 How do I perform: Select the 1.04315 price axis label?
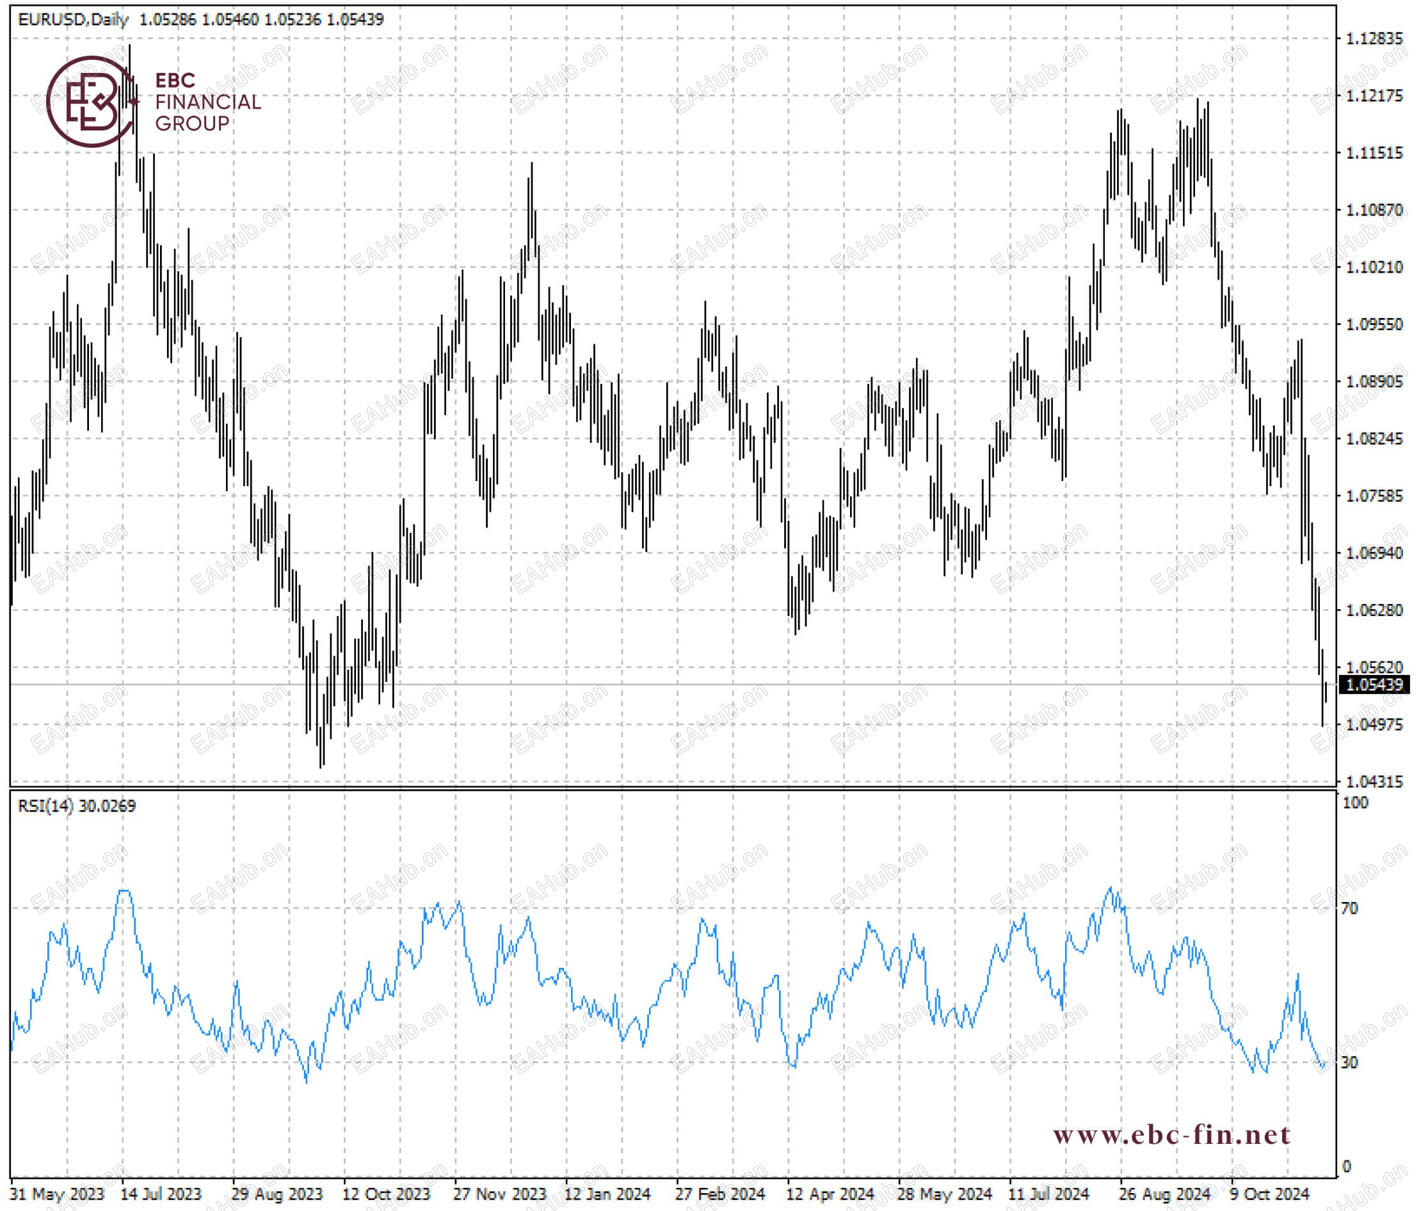(1374, 781)
